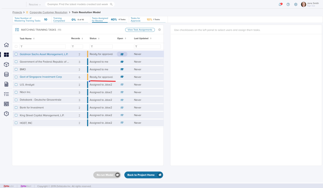Open the notifications bell icon

280,4
